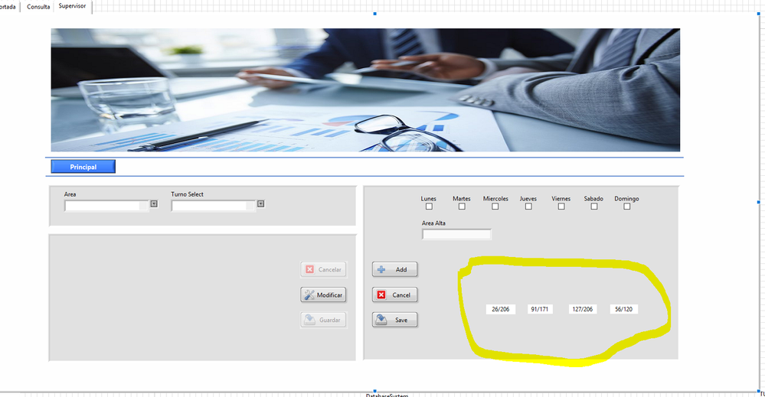
Task: Click the blue Principal button
Action: [83, 167]
